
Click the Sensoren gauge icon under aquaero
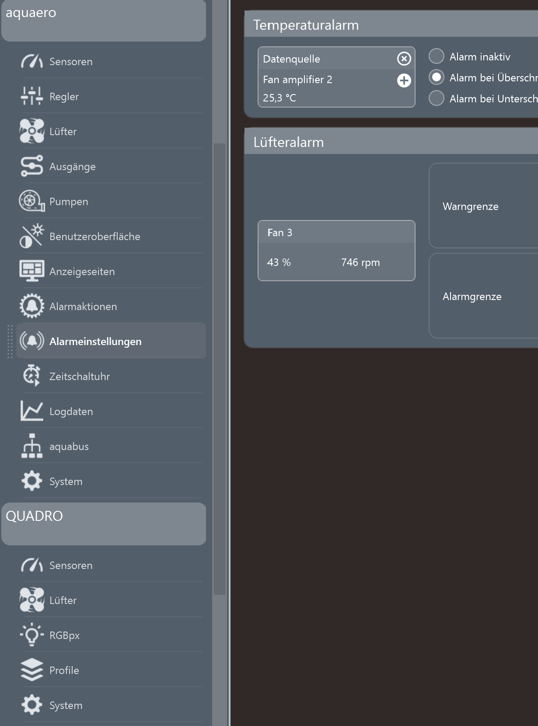pos(31,62)
